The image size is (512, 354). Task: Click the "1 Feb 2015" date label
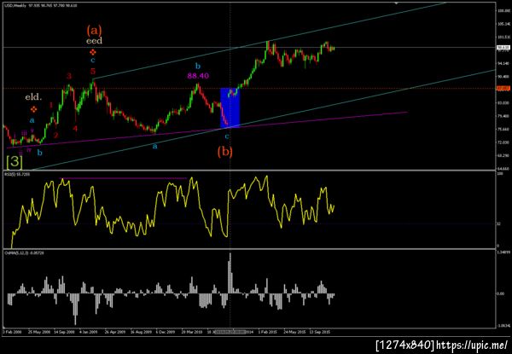pos(269,332)
